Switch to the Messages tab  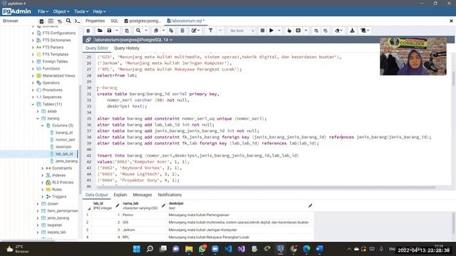[142, 195]
